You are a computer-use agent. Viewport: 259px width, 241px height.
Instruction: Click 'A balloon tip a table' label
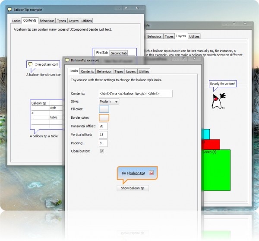pos(44,136)
